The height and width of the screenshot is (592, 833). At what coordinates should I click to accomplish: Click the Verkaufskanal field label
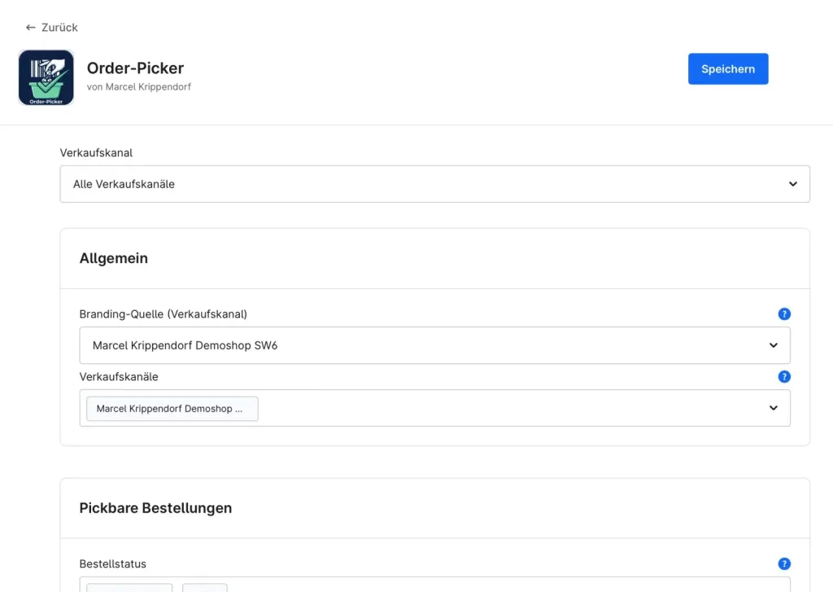pos(96,152)
